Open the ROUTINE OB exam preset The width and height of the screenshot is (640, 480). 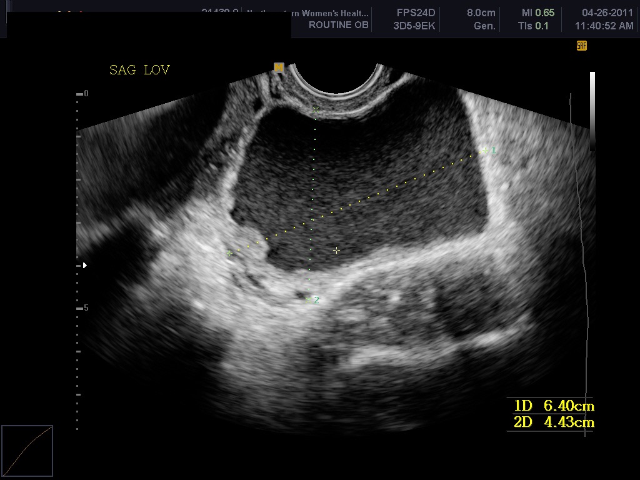[338, 26]
